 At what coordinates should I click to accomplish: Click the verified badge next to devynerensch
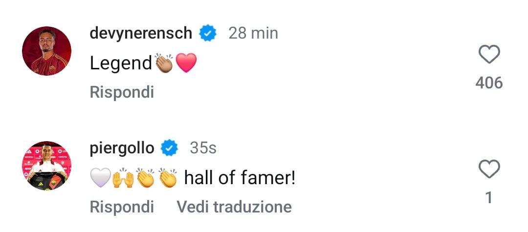[208, 33]
